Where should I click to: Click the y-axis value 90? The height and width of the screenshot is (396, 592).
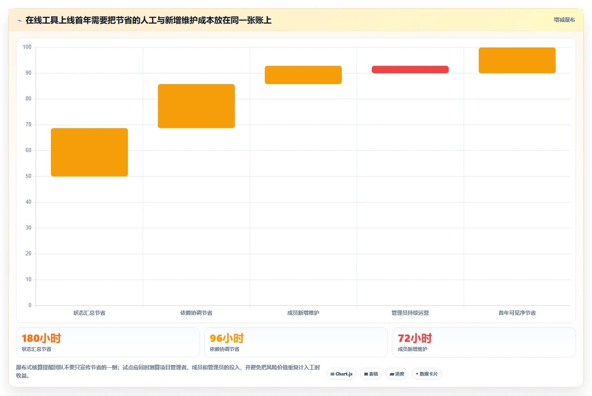(x=28, y=73)
